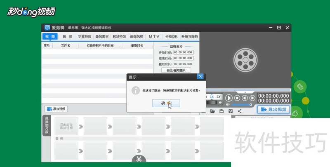
Task: Confirm the prompt with 确定 button
Action: pyautogui.click(x=166, y=103)
